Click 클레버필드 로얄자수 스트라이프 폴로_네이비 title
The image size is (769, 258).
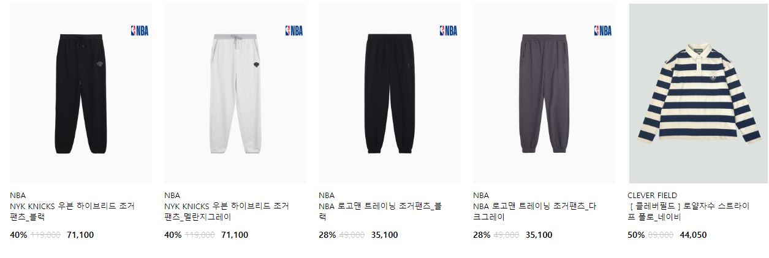pyautogui.click(x=689, y=212)
